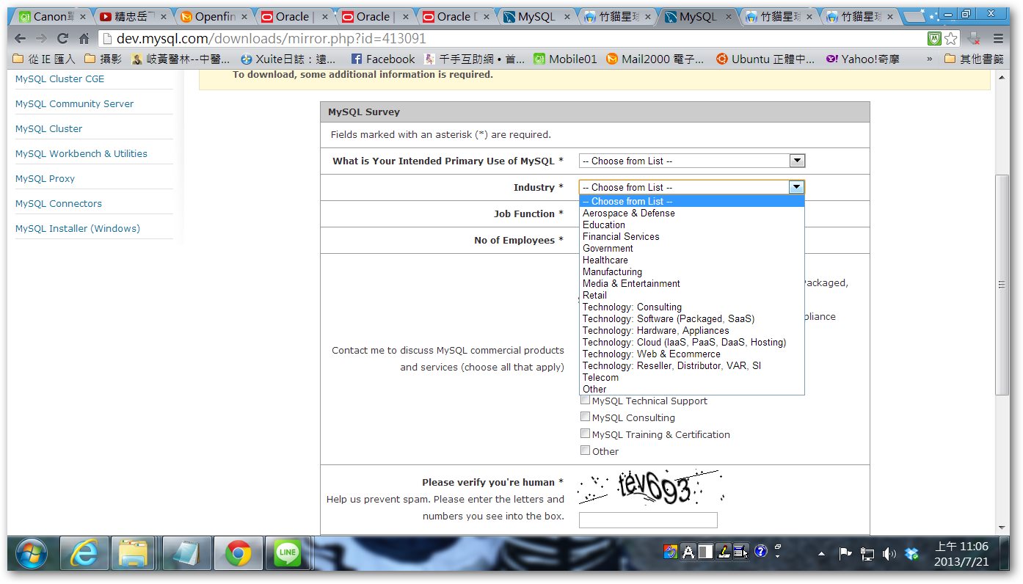This screenshot has width=1023, height=584.
Task: Open the 攝影 bookmark folder
Action: click(x=104, y=59)
